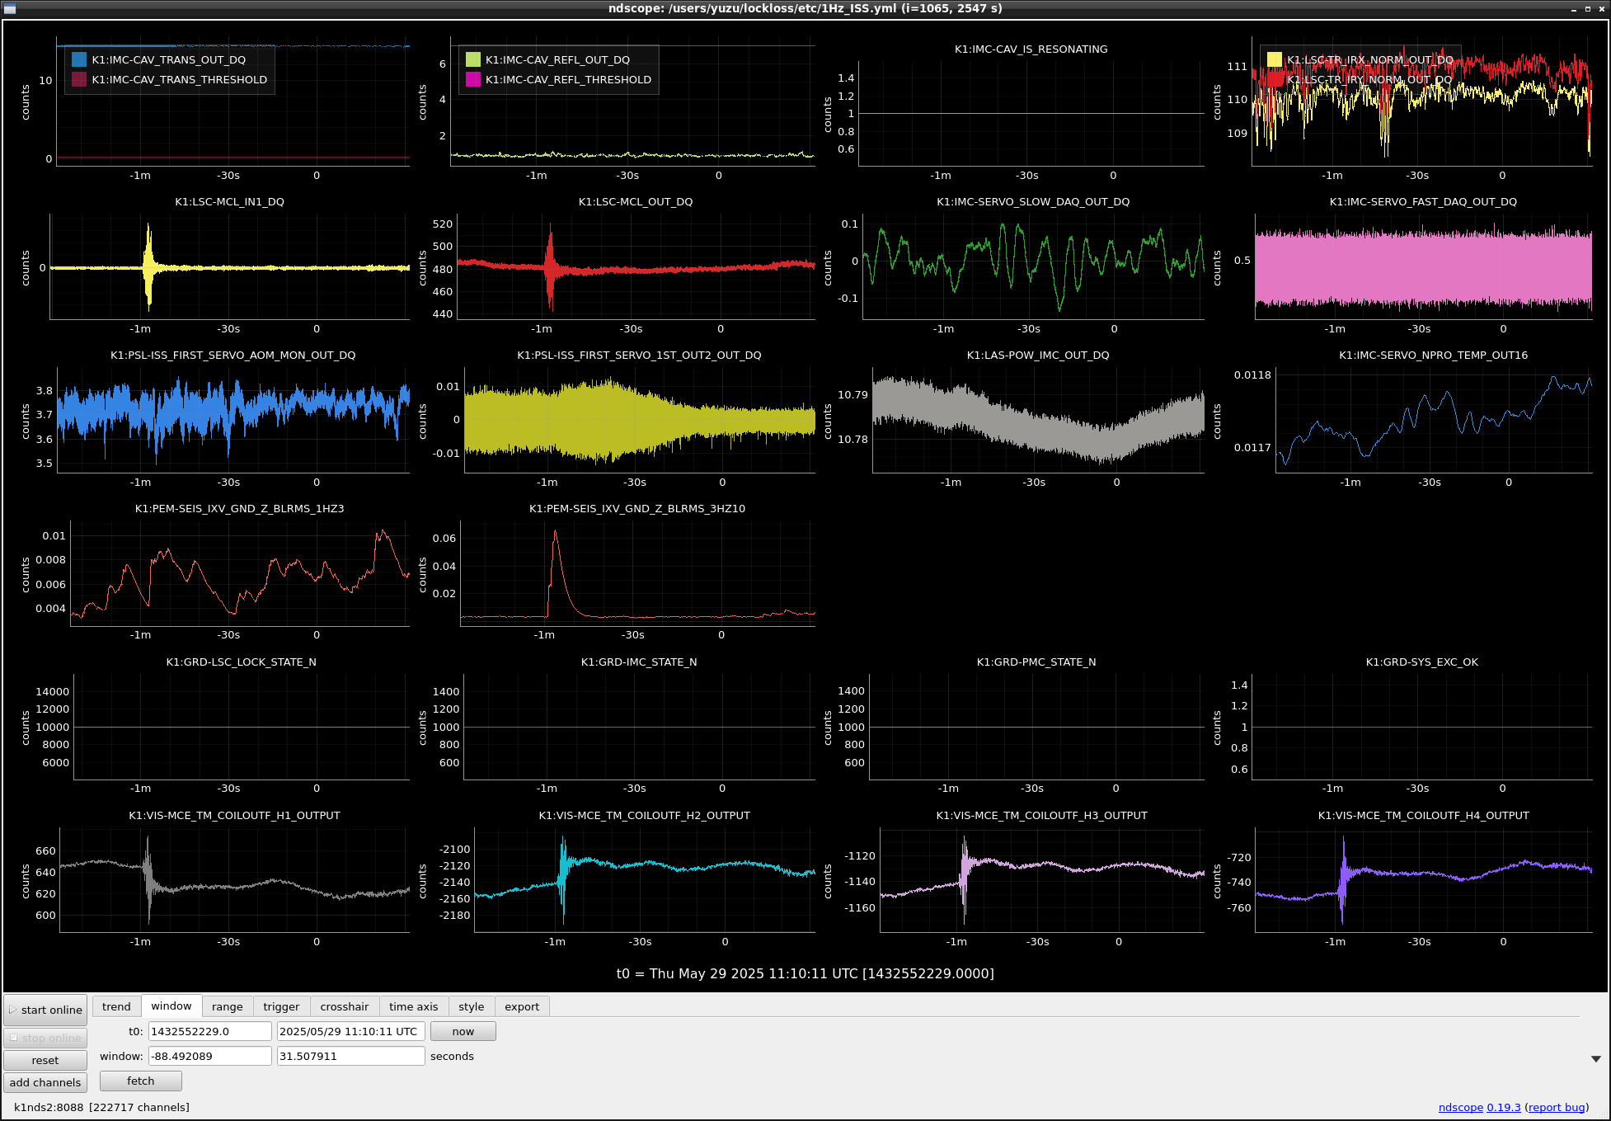Screen dimensions: 1611x1121
Task: Switch to the range tab
Action: coord(228,1006)
